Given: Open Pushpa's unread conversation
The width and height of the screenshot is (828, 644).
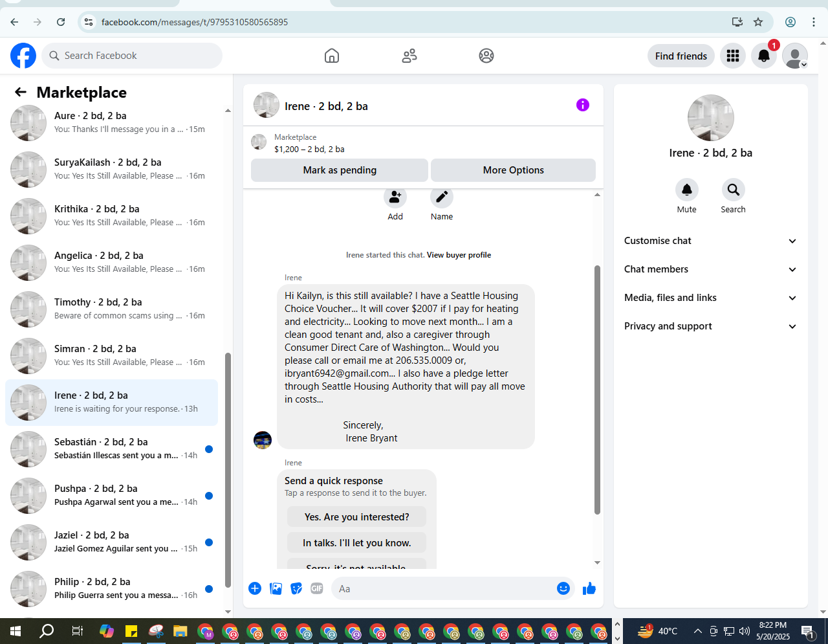Looking at the screenshot, I should coord(111,496).
